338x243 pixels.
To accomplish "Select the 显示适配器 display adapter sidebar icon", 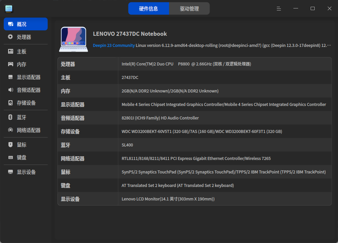I will [10, 77].
